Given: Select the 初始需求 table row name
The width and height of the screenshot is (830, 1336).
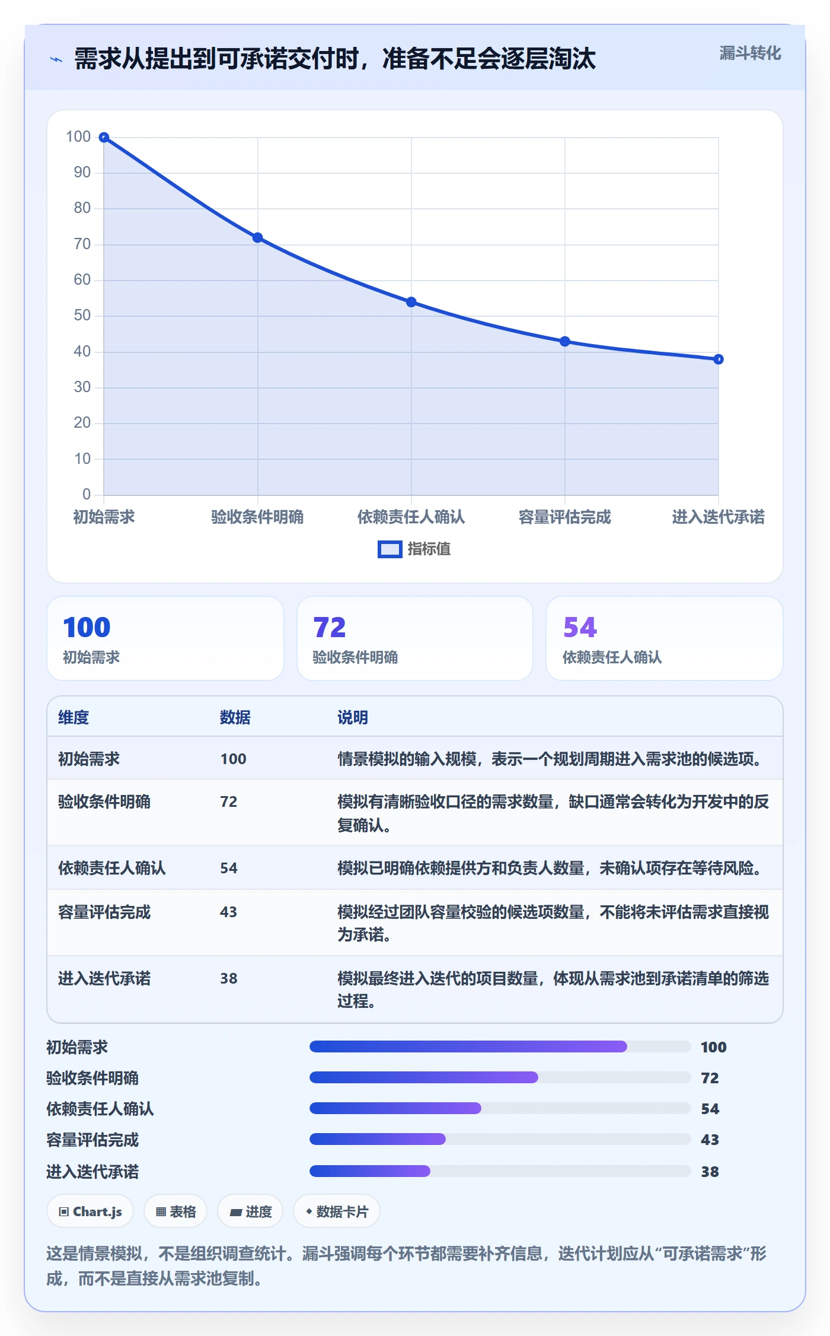Looking at the screenshot, I should tap(89, 759).
